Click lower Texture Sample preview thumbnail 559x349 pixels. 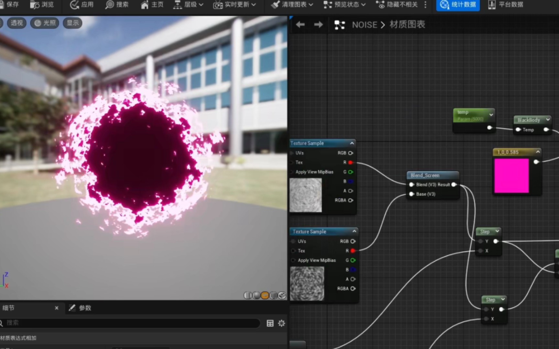pos(307,283)
